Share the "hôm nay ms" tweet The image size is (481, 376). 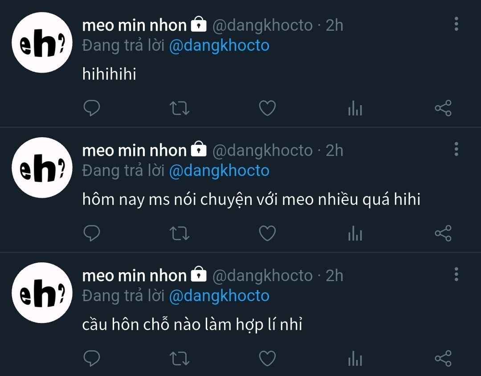click(443, 233)
